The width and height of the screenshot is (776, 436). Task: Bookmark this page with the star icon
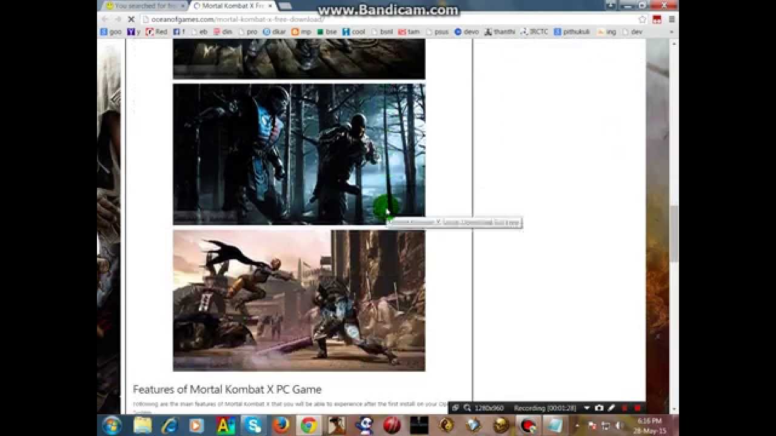[643, 19]
